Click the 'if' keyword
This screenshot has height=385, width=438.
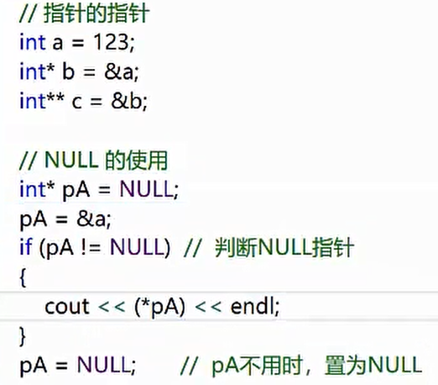click(26, 246)
